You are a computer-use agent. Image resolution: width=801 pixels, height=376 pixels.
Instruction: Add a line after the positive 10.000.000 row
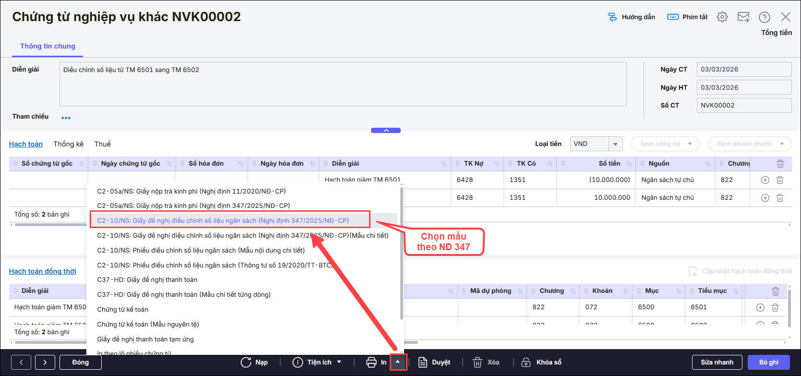pyautogui.click(x=765, y=198)
